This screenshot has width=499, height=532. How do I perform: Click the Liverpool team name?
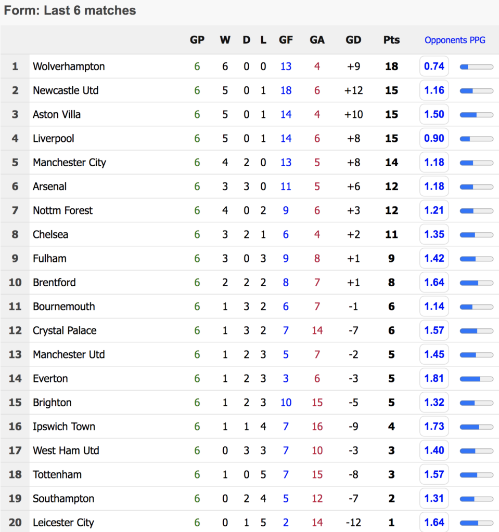point(54,138)
